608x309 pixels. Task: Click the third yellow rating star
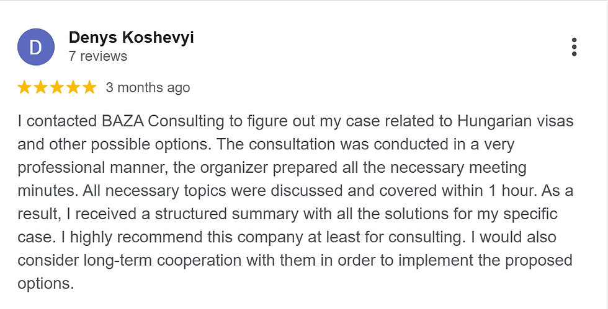click(x=56, y=87)
